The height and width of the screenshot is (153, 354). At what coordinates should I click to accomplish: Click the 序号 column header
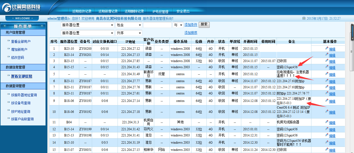pos(54,41)
